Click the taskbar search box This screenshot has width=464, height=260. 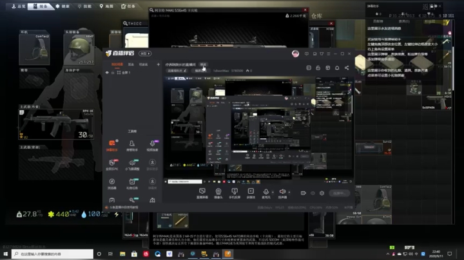pyautogui.click(x=52, y=254)
